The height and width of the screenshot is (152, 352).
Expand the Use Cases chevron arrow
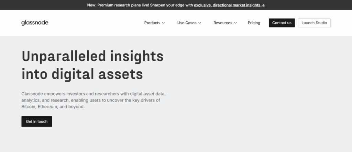pos(200,23)
